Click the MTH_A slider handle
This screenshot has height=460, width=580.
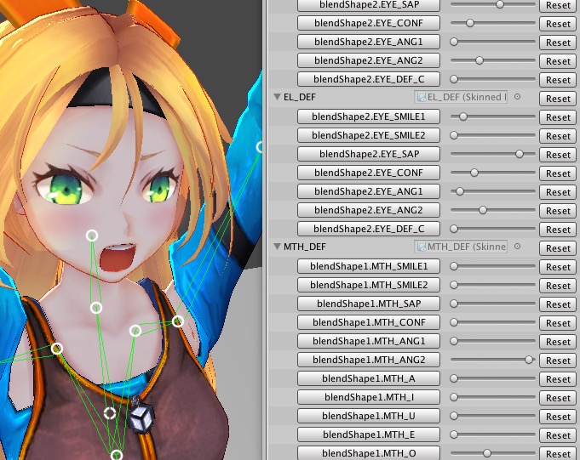[x=454, y=378]
